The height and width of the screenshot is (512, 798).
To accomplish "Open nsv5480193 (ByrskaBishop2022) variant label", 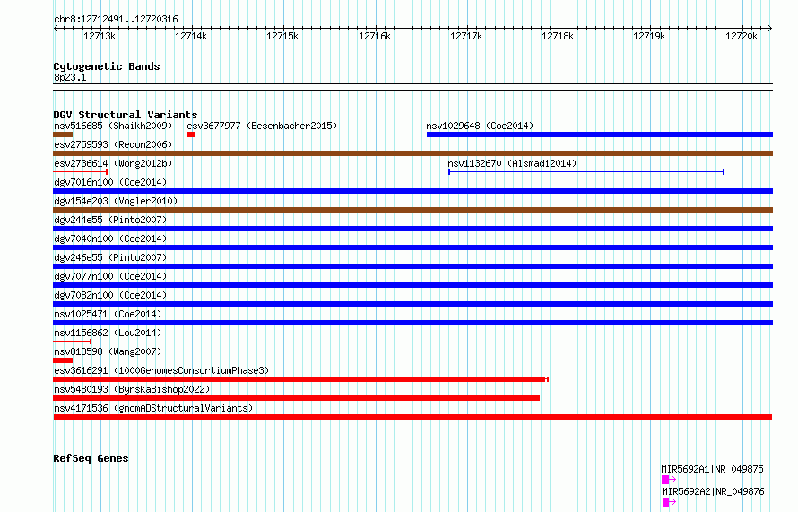I will pos(132,389).
